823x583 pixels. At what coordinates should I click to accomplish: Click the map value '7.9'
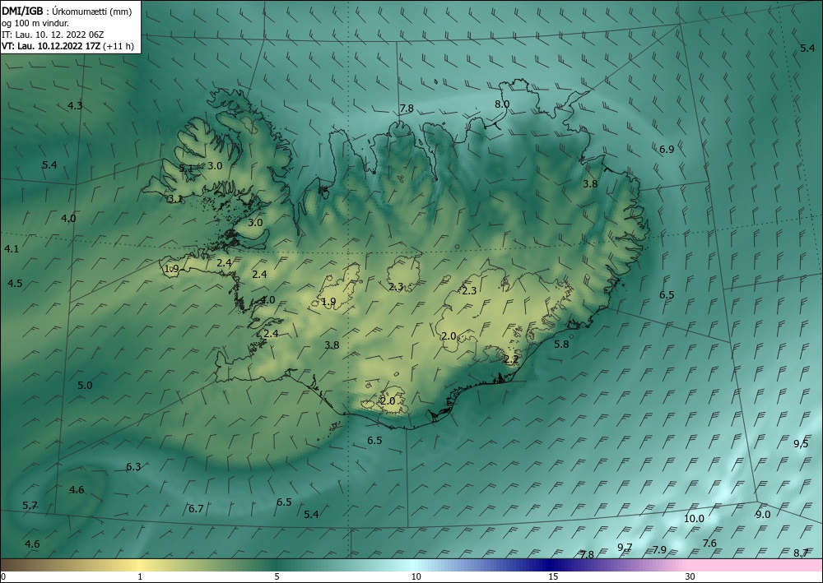659,550
